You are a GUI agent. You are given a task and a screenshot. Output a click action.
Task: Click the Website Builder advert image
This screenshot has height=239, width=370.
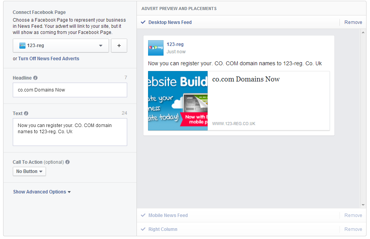178,101
